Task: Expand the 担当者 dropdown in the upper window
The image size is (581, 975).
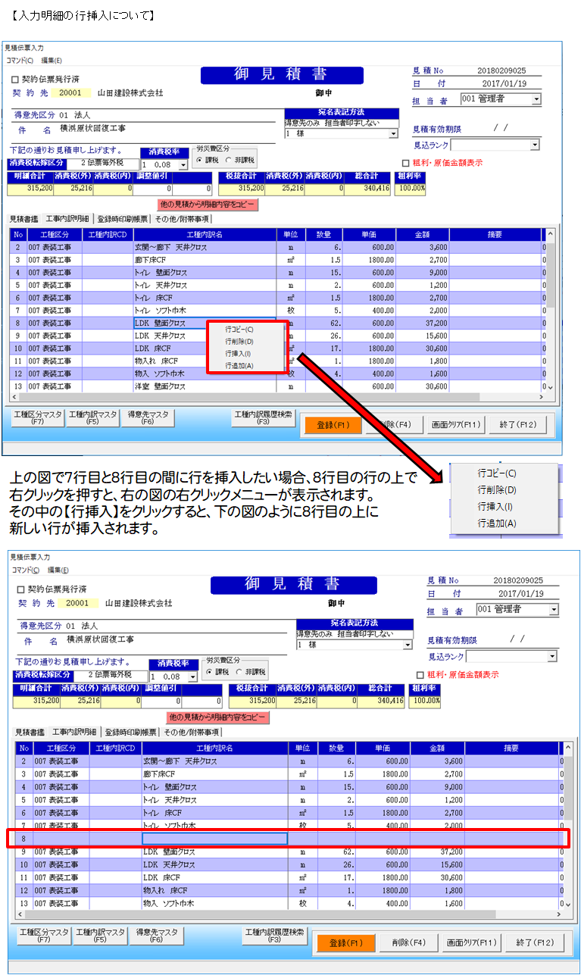Action: click(x=536, y=99)
